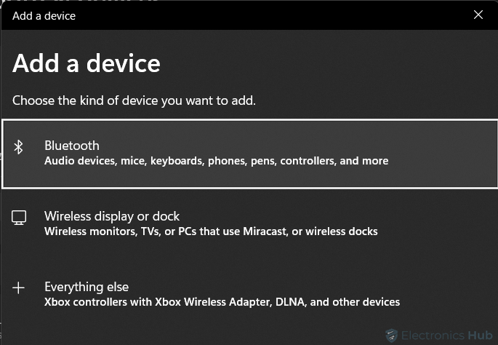The image size is (498, 345).
Task: Close the Add a device dialog
Action: coord(478,15)
